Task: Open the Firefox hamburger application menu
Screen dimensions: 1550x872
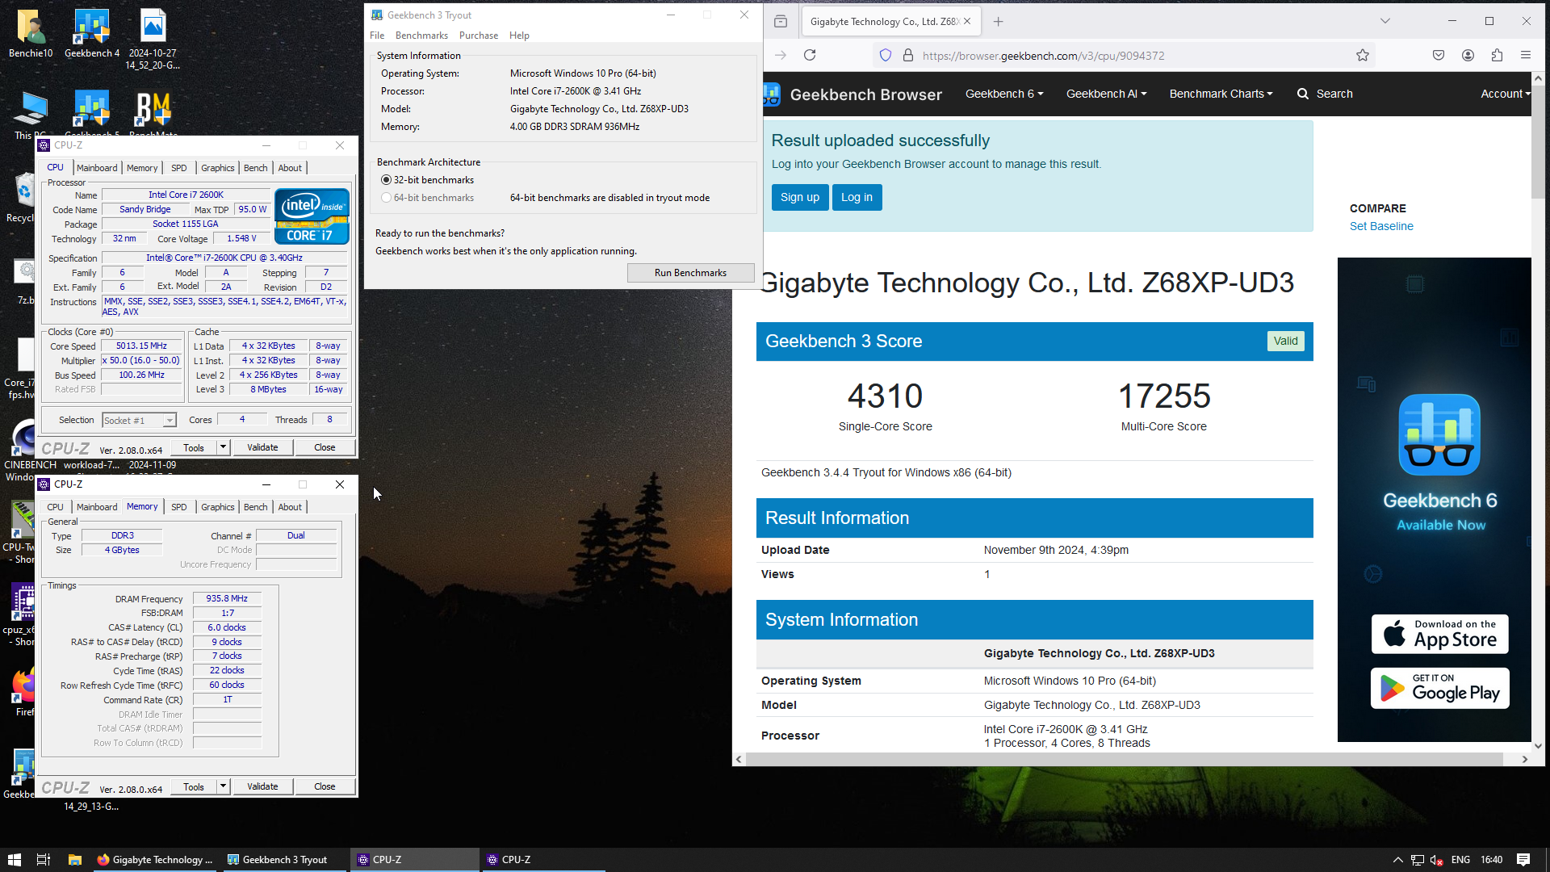Action: tap(1526, 55)
